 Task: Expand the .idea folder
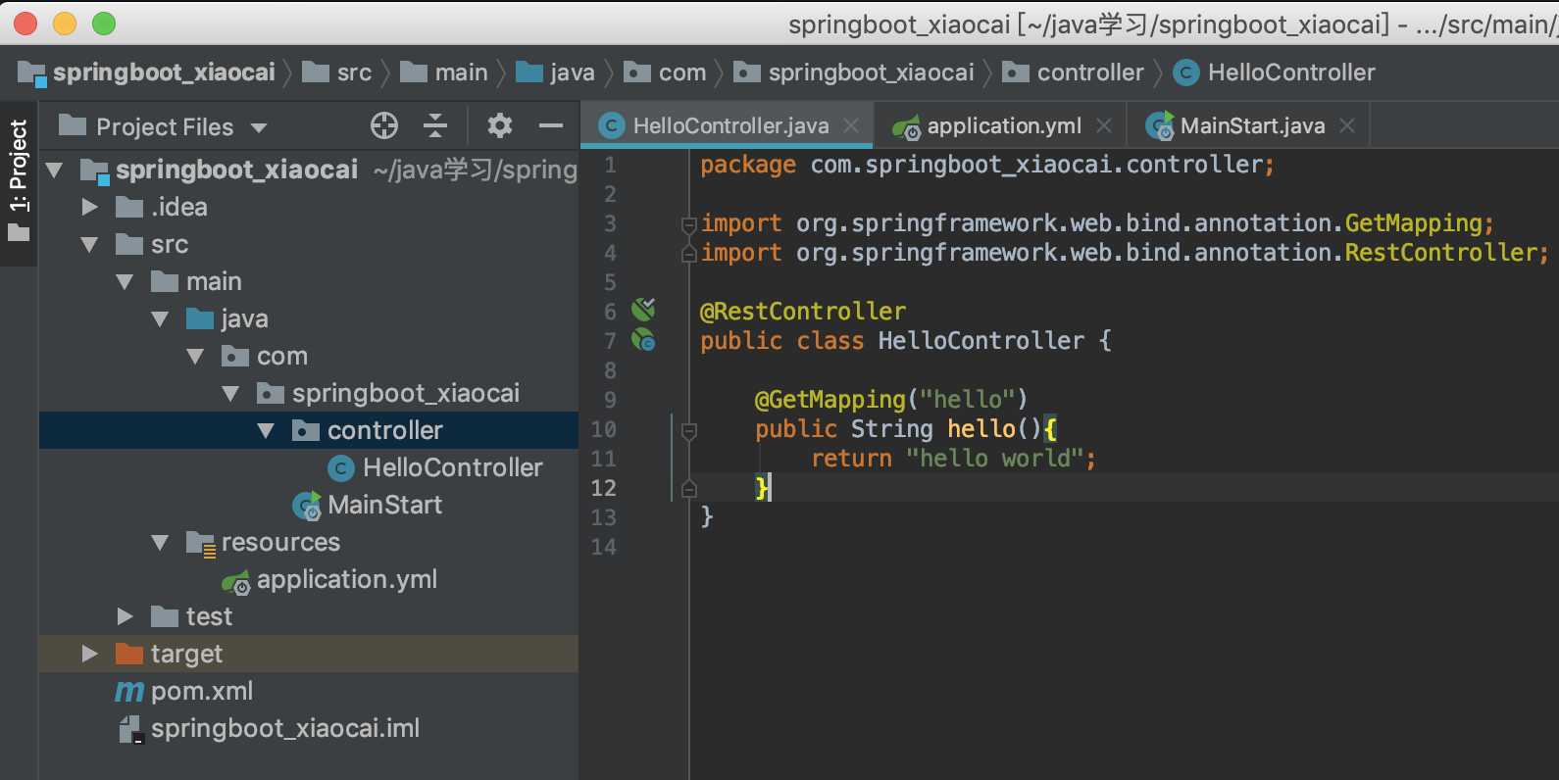pos(90,207)
